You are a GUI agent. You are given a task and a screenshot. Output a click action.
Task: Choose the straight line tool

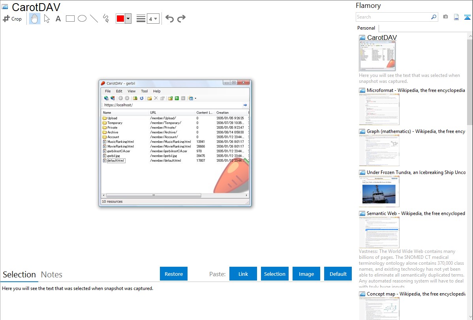pos(94,19)
